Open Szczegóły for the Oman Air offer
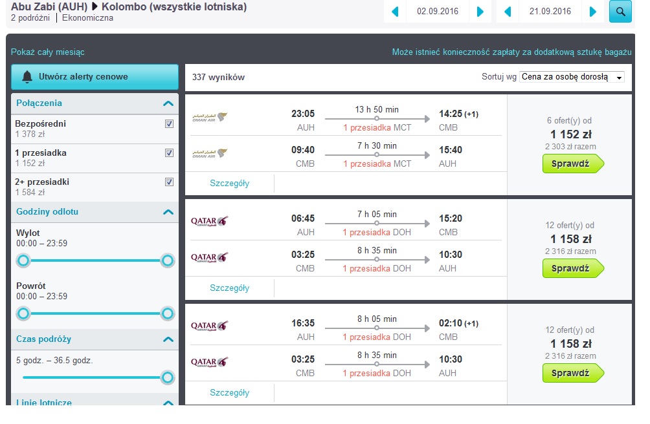650x424 pixels. (x=229, y=184)
